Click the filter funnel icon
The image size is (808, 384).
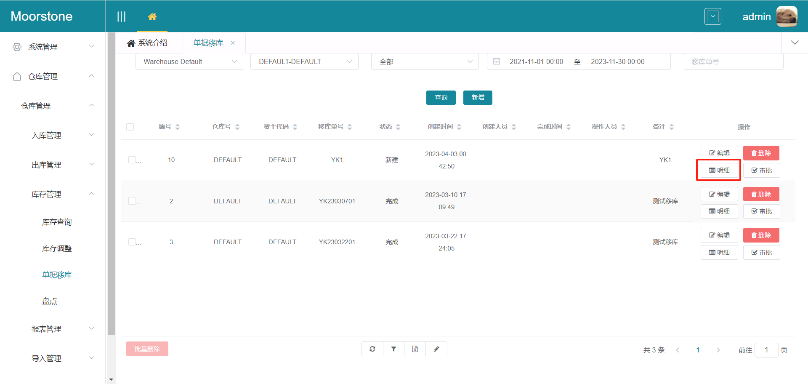pos(393,349)
